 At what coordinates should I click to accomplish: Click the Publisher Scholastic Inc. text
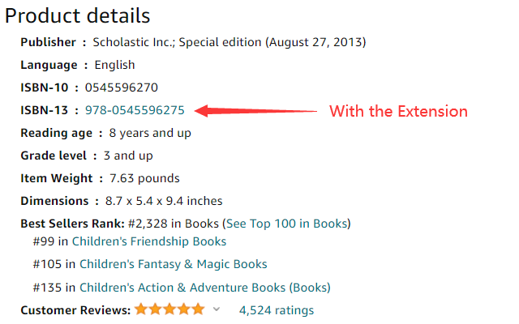[229, 42]
